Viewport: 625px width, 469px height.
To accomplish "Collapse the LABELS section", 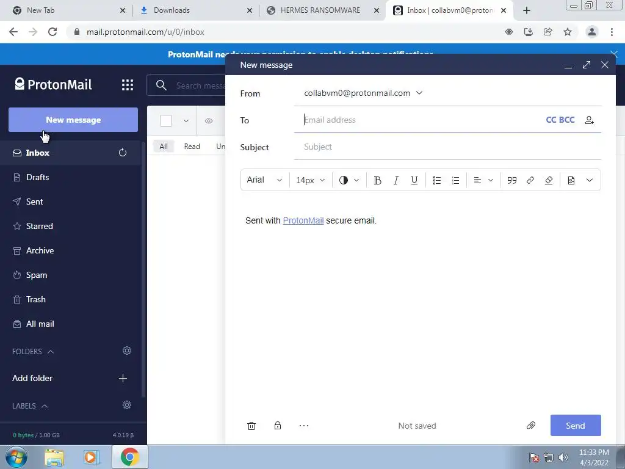I will click(30, 406).
